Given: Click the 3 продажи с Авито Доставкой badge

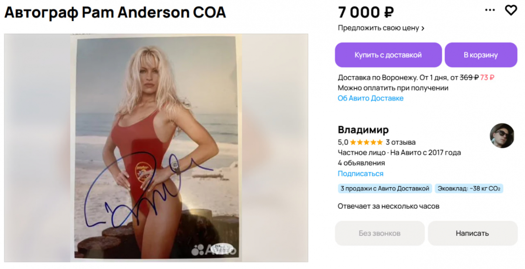Looking at the screenshot, I should [385, 189].
